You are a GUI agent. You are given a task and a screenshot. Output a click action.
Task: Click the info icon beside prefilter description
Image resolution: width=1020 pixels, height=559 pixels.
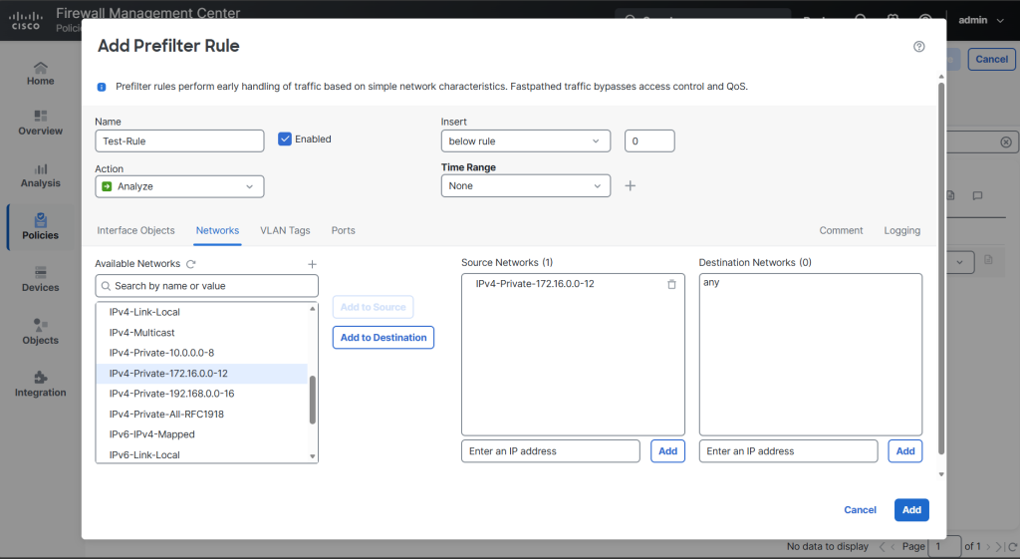coord(102,87)
